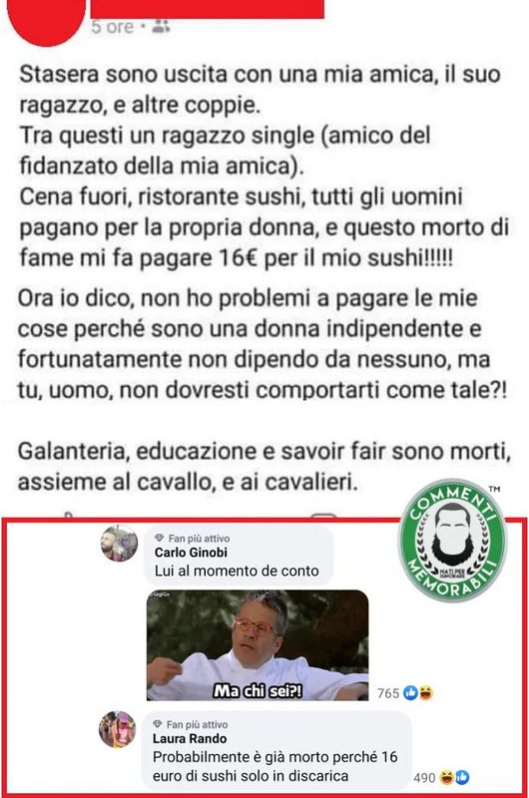Click the laughing emoji beside 490
529x798 pixels.
[x=447, y=777]
